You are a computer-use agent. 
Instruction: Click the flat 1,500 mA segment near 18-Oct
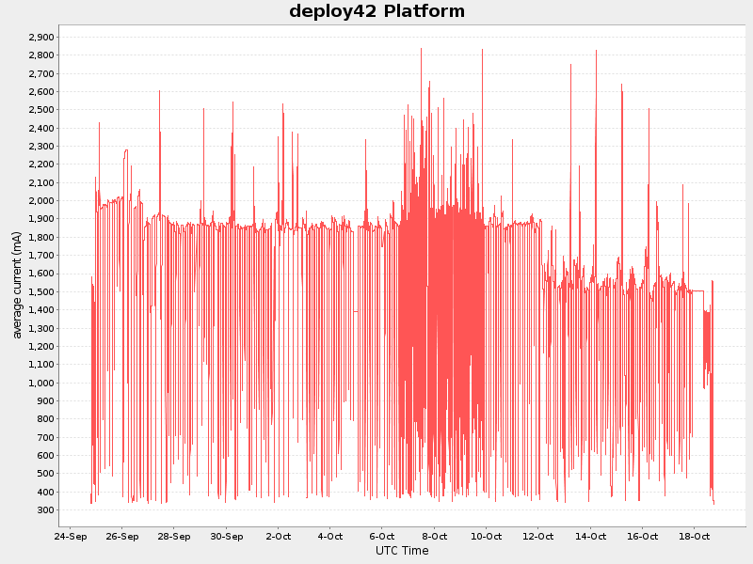click(x=697, y=291)
